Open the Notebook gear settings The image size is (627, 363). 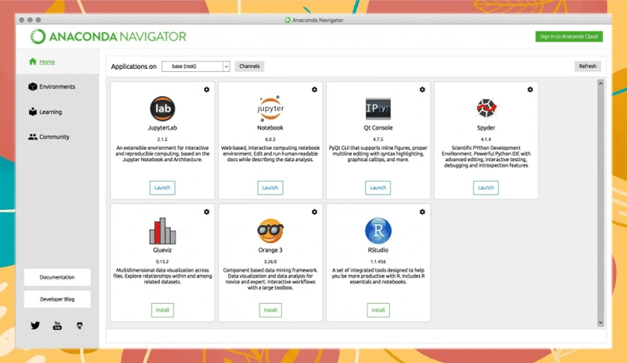point(314,89)
